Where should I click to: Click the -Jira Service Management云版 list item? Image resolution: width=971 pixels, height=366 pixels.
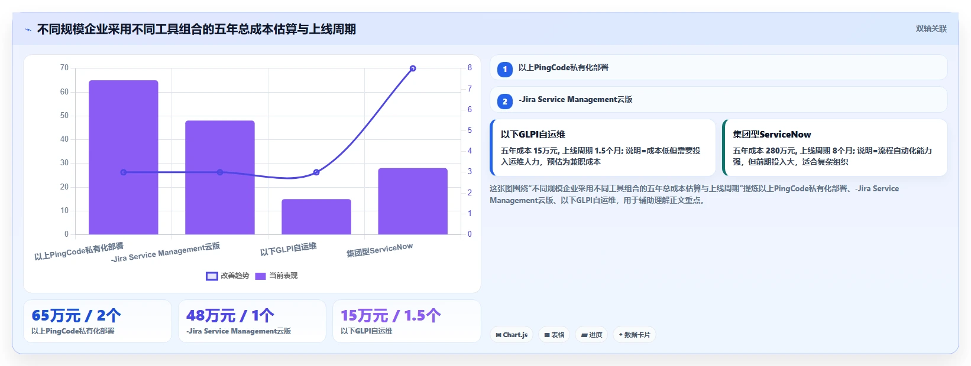pos(718,100)
